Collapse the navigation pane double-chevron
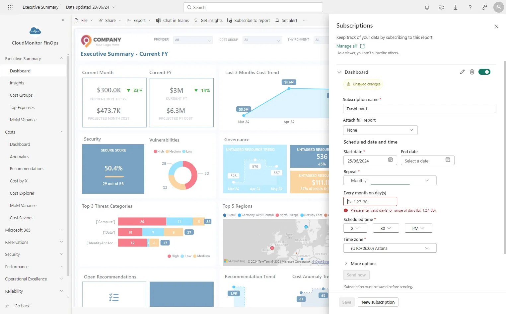 click(63, 20)
